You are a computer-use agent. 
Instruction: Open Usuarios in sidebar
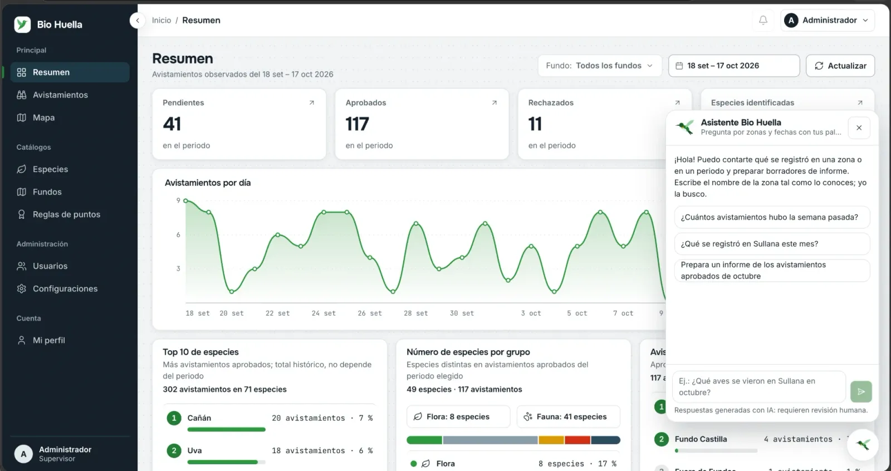click(x=70, y=266)
